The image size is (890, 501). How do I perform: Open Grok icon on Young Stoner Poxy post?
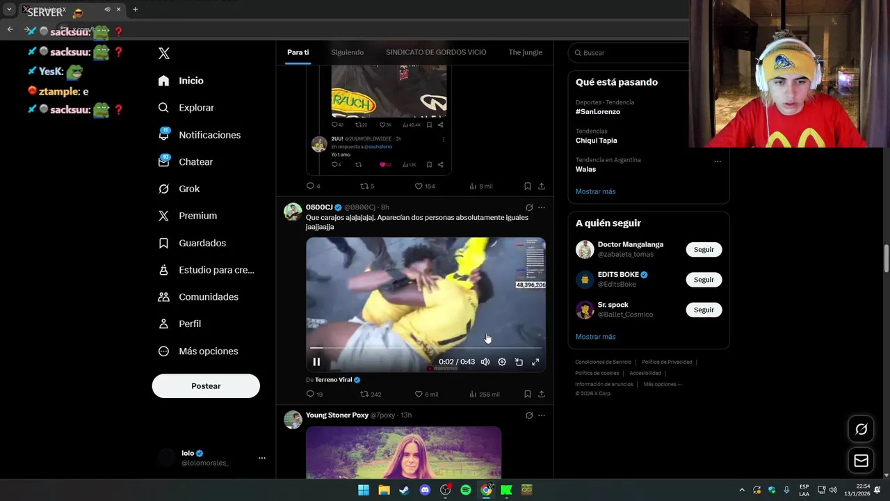click(x=529, y=415)
